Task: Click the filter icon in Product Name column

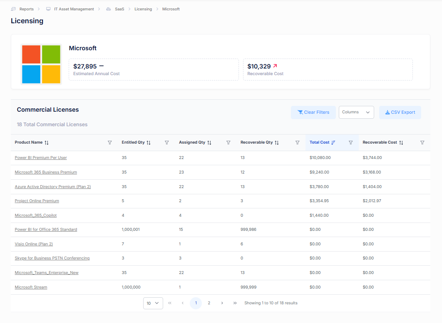Action: 110,142
